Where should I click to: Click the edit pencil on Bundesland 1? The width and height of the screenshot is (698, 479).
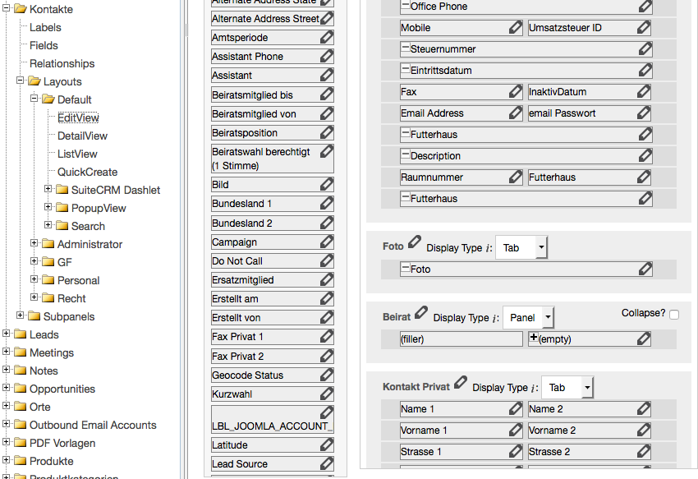pyautogui.click(x=326, y=203)
